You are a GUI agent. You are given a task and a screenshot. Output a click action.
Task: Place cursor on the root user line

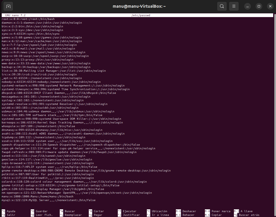(x=28, y=19)
